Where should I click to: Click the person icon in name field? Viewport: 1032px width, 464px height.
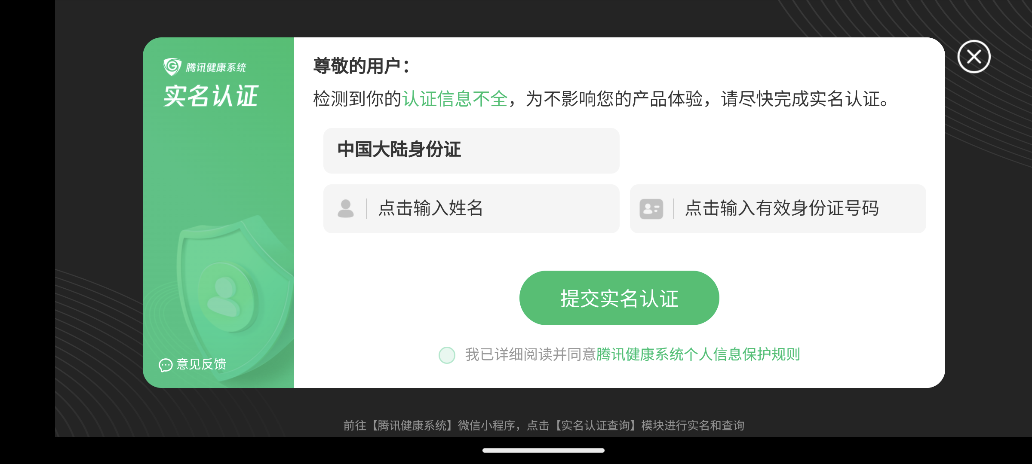[x=346, y=209]
